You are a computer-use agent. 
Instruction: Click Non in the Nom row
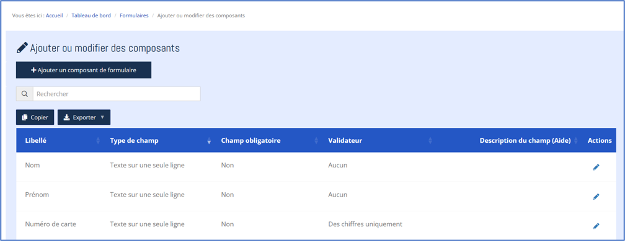coord(228,165)
